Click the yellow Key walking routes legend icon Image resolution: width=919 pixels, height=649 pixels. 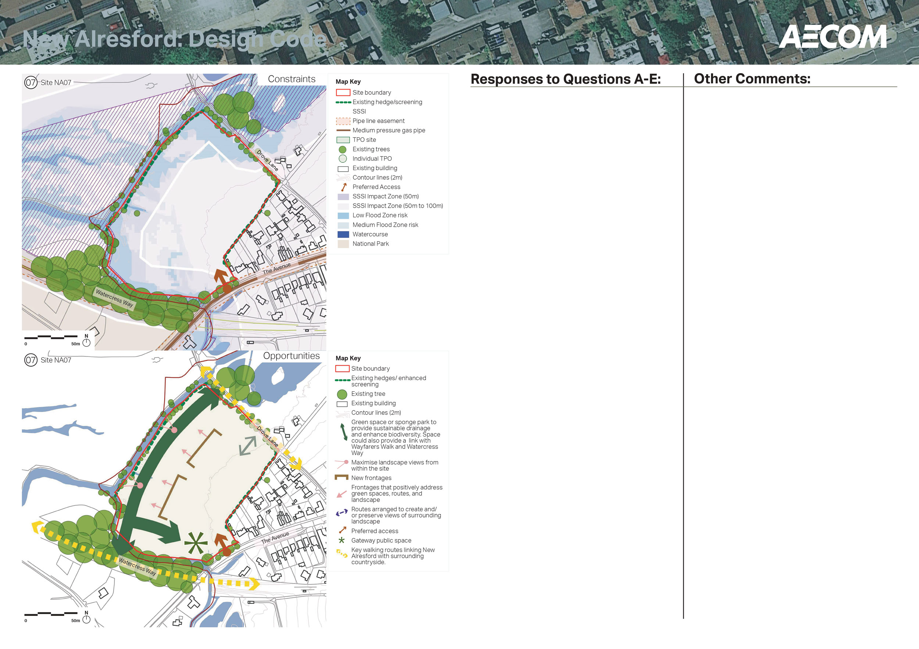(342, 553)
